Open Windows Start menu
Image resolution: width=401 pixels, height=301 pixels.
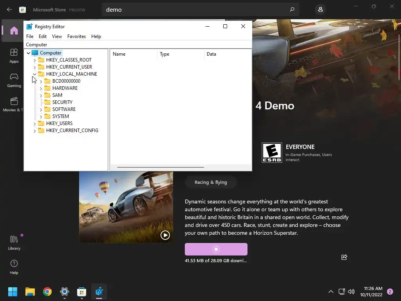point(13,292)
